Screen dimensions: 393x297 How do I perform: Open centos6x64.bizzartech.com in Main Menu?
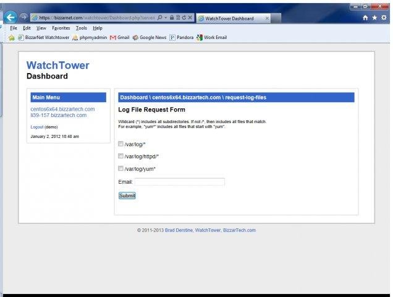click(x=62, y=110)
